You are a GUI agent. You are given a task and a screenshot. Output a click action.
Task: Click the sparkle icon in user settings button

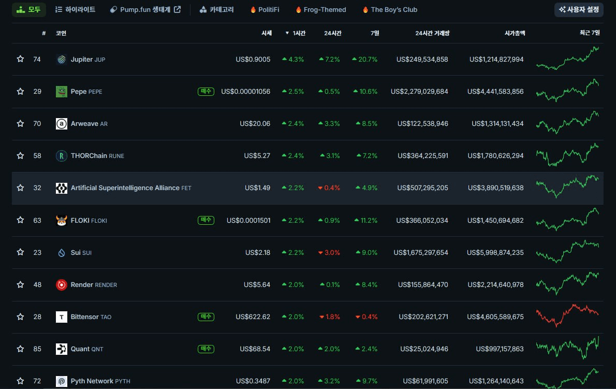coord(562,9)
